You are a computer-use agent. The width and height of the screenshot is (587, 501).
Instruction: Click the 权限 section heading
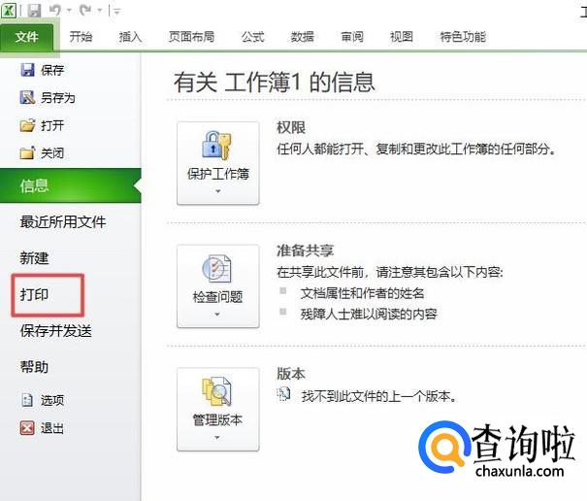point(291,127)
